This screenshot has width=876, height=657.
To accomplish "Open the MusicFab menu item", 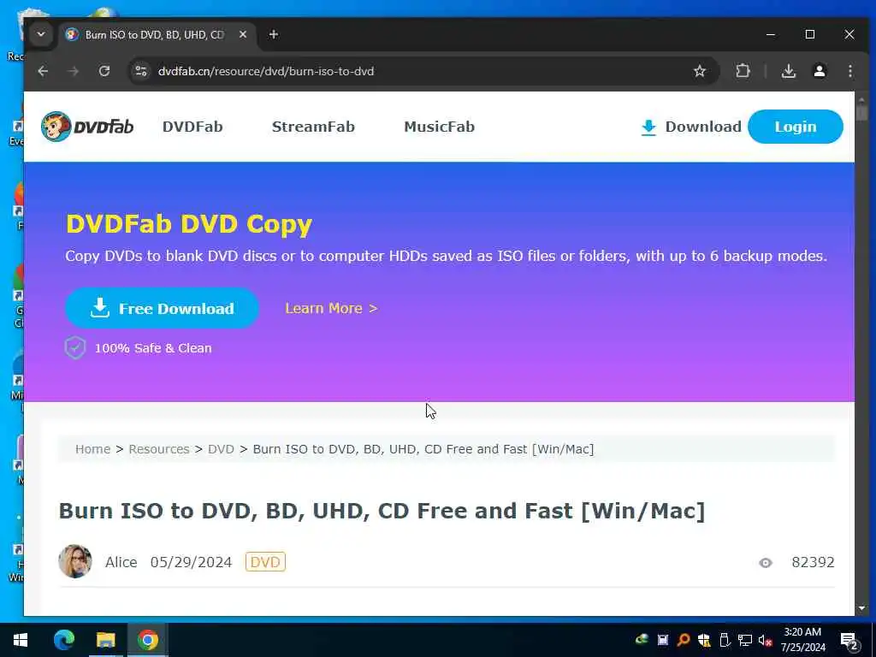I will pos(439,127).
